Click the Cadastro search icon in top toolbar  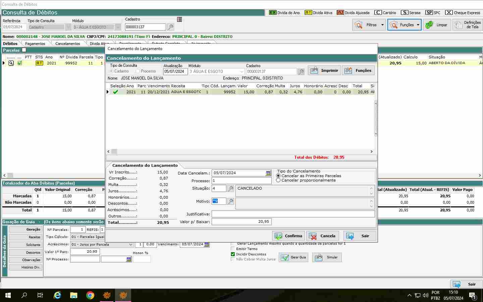(170, 27)
